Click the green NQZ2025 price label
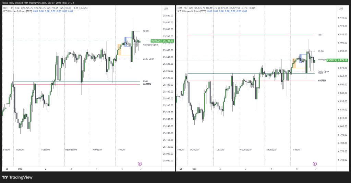Image resolution: width=351 pixels, height=183 pixels. pyautogui.click(x=162, y=41)
